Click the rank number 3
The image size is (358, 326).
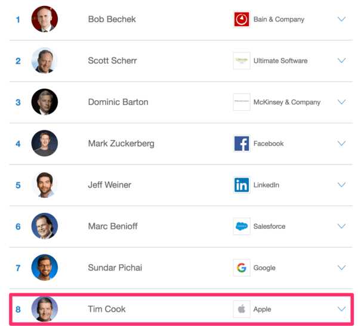pos(18,102)
